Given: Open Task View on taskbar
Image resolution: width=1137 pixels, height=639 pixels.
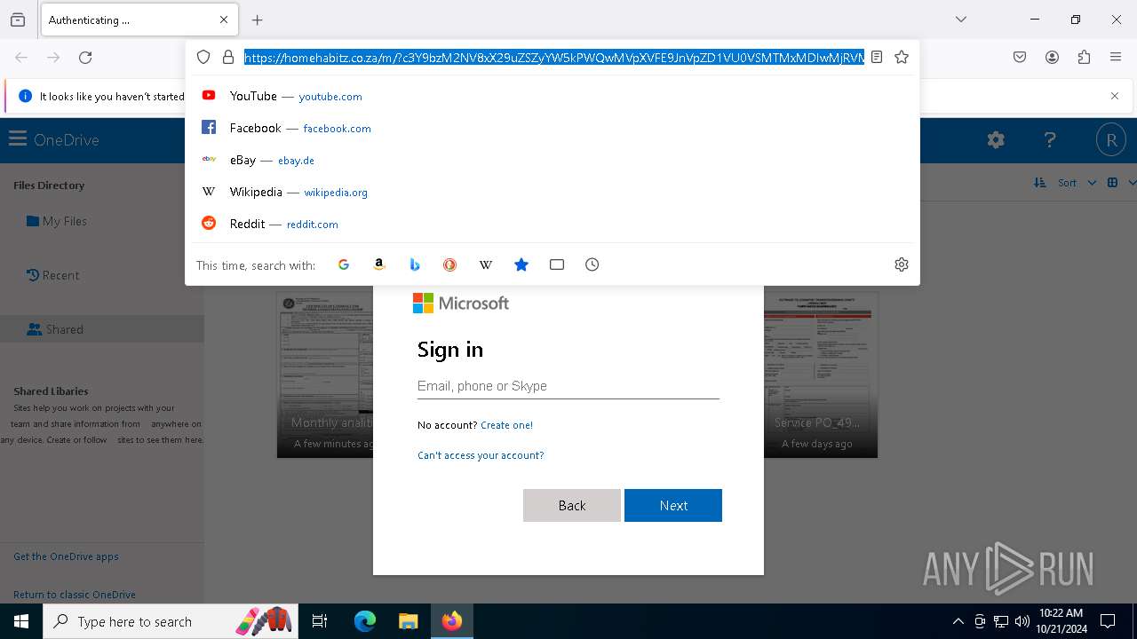Looking at the screenshot, I should pos(320,621).
